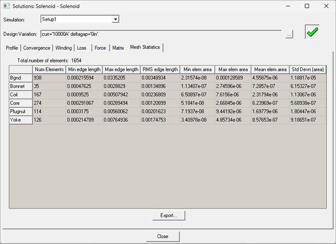The width and height of the screenshot is (336, 244).
Task: Select the Bgnd row header
Action: (x=21, y=78)
